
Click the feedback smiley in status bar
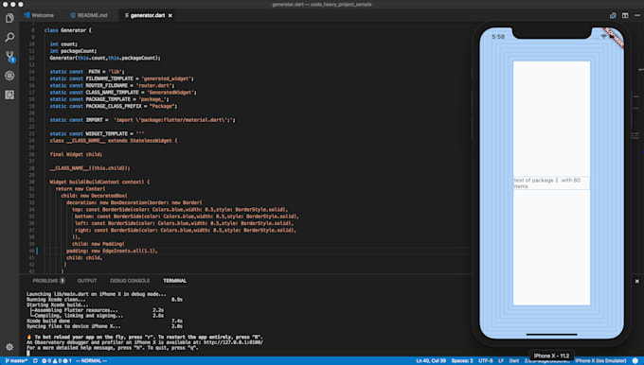tap(635, 361)
